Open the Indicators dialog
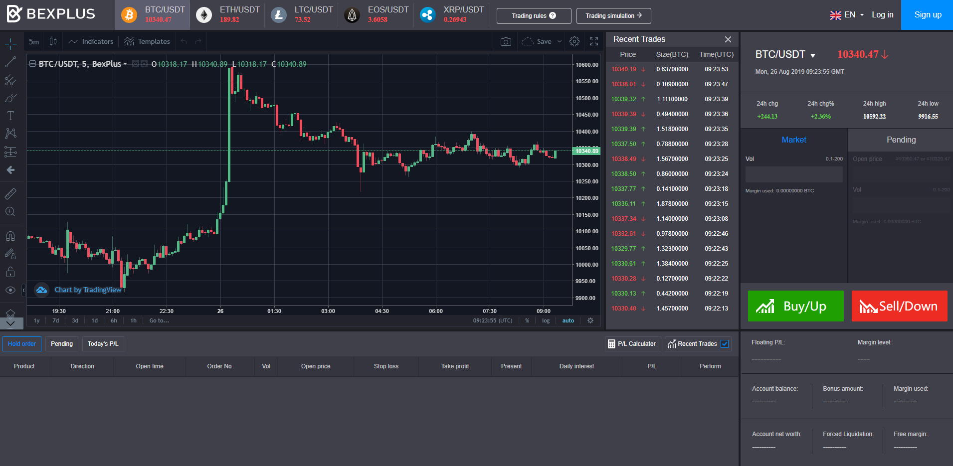953x466 pixels. [91, 41]
